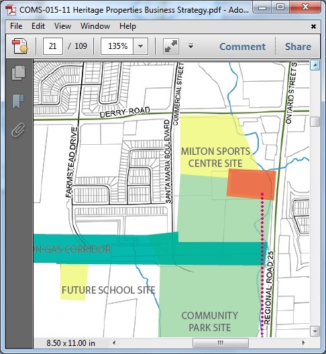326x354 pixels.
Task: Toggle read mode with arrows icon
Action: point(171,46)
